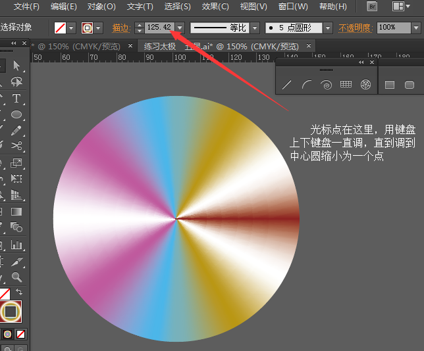424x351 pixels.
Task: Activate the gradient Stroke box in toolbox
Action: [11, 312]
